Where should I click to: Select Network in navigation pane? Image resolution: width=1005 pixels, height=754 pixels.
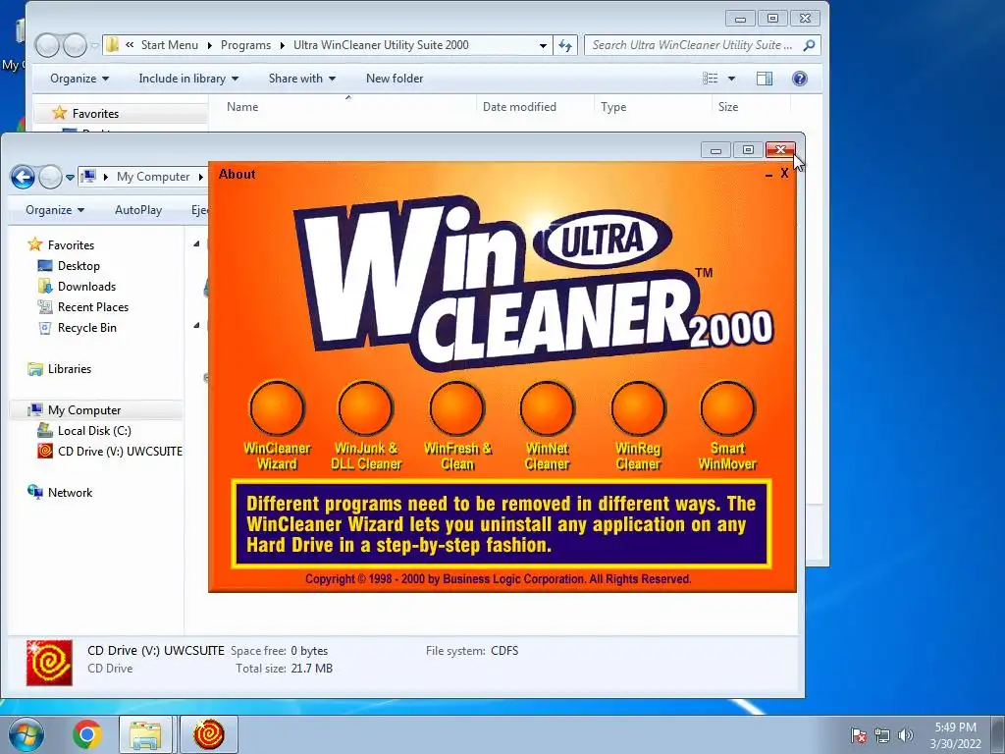(x=70, y=493)
